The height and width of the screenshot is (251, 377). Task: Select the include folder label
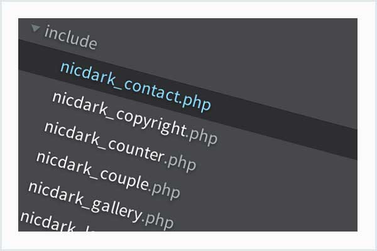[70, 38]
